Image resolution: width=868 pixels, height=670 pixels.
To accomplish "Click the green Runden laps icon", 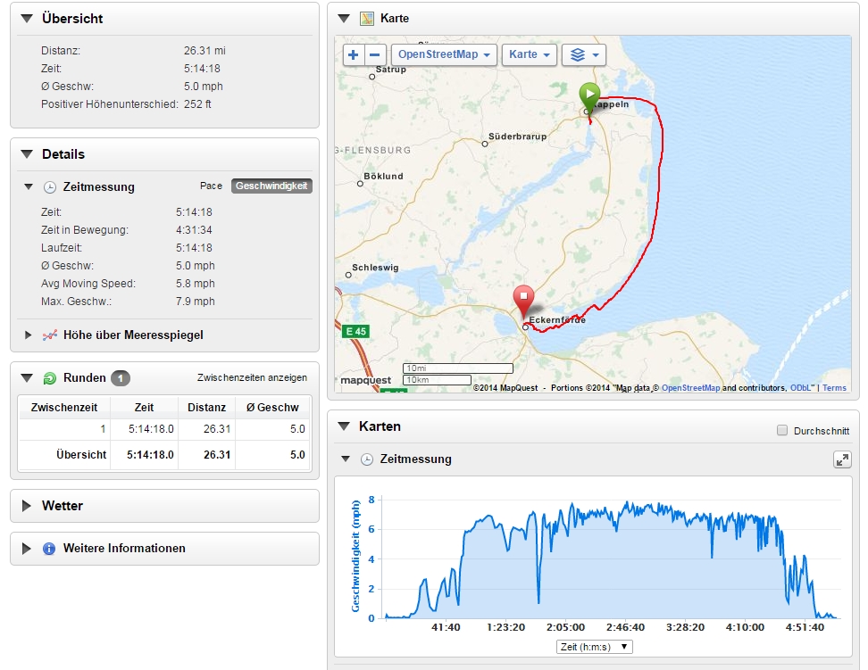I will (50, 378).
